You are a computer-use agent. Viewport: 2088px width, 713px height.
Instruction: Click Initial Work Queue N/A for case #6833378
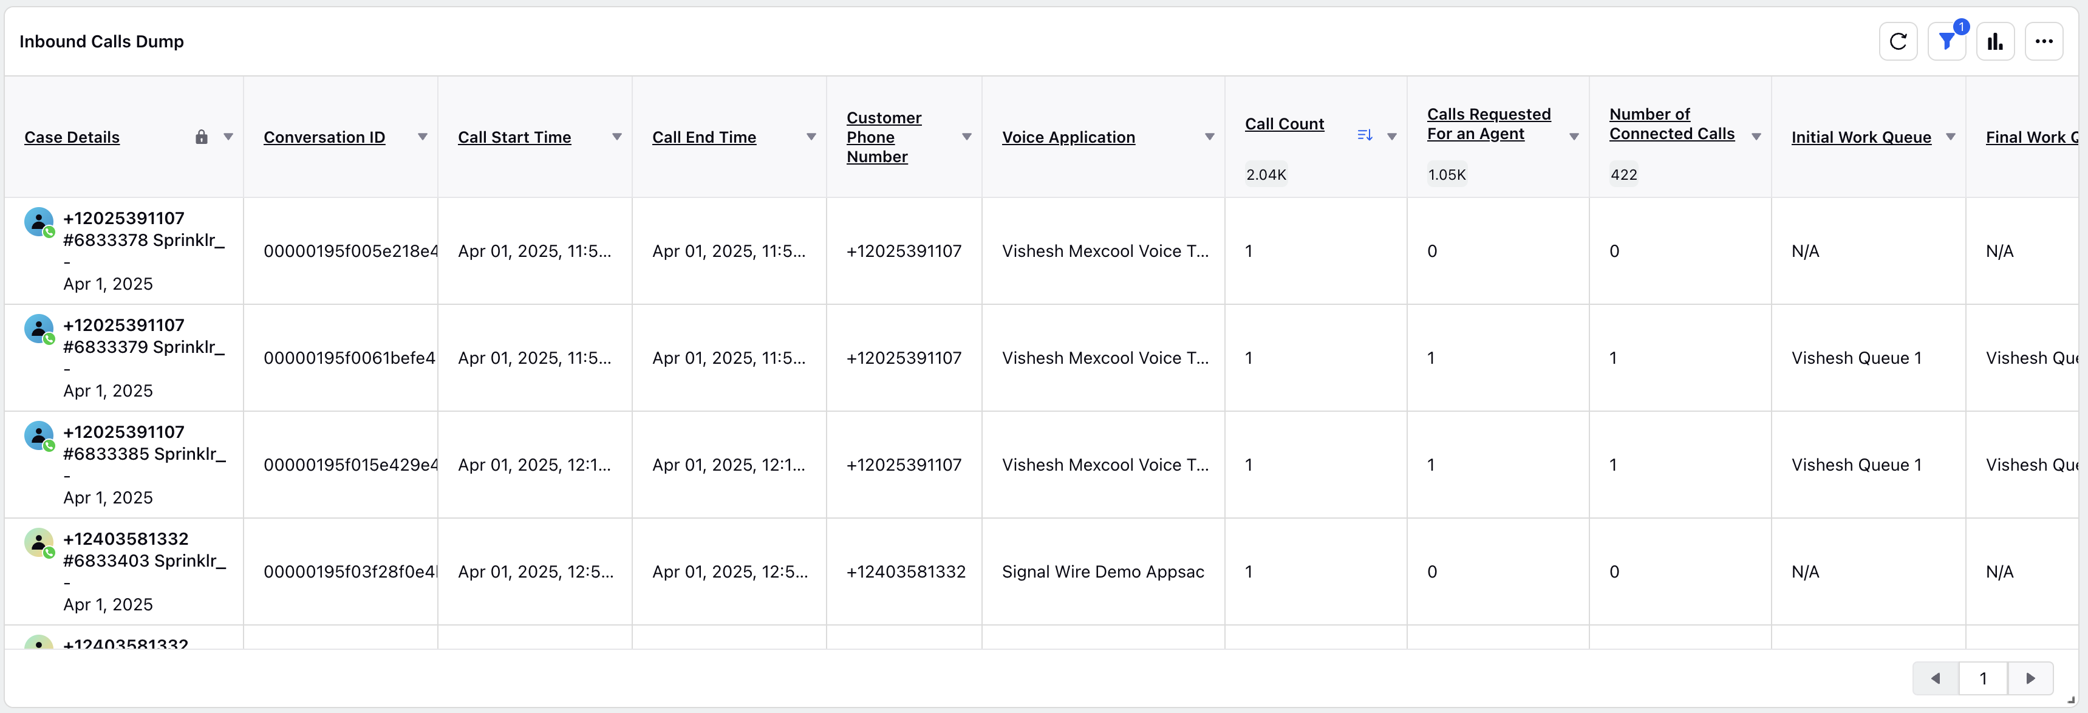tap(1805, 251)
